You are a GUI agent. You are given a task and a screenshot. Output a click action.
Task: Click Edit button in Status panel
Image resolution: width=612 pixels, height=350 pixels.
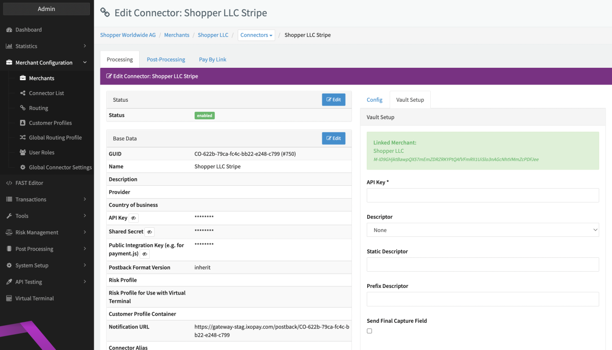coord(333,99)
